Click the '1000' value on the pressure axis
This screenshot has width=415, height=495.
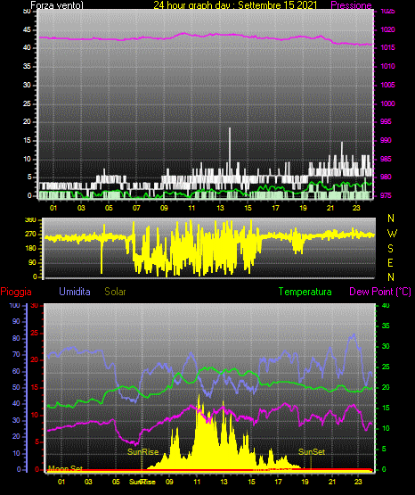pyautogui.click(x=387, y=103)
